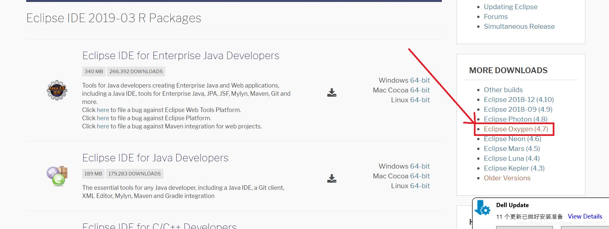Open Eclipse IDE for Enterprise Java Developers title

point(181,56)
